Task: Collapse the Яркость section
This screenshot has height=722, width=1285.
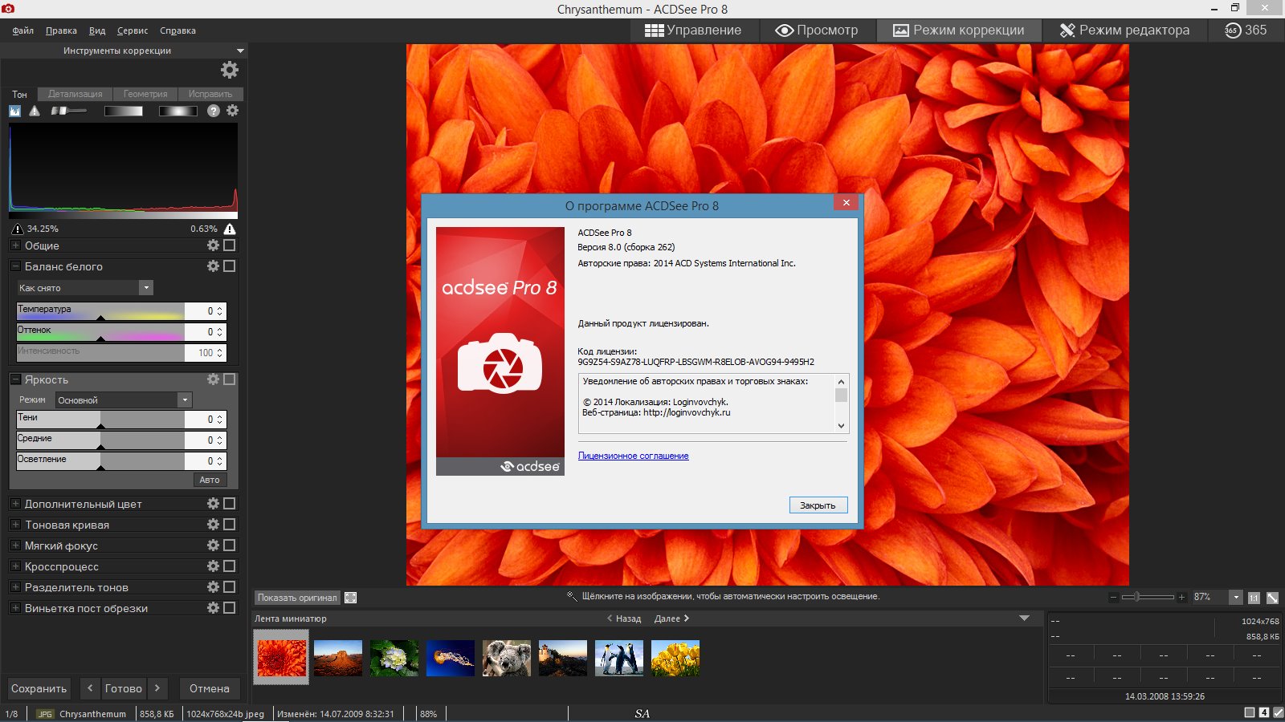Action: [15, 379]
